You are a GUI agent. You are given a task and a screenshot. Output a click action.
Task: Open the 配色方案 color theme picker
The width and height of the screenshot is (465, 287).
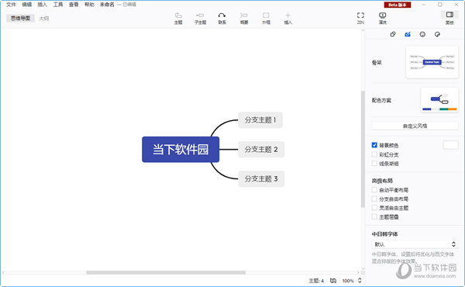tap(439, 100)
